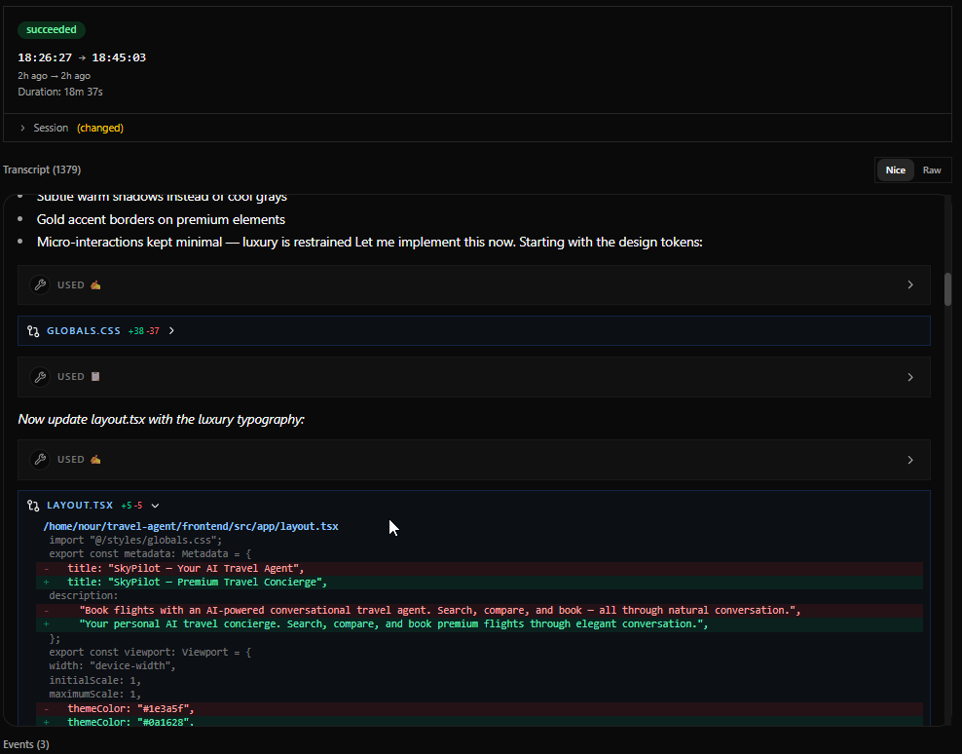Click the transcript vertical scrollbar thumb
Viewport: 962px width, 754px height.
948,288
